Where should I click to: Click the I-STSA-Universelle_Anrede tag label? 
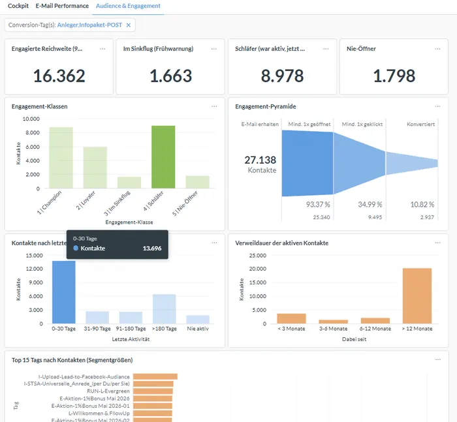coord(76,384)
